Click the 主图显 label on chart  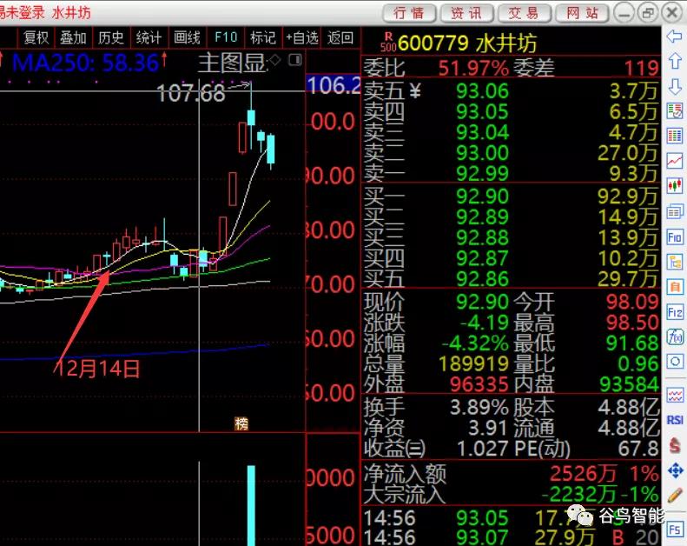click(232, 63)
